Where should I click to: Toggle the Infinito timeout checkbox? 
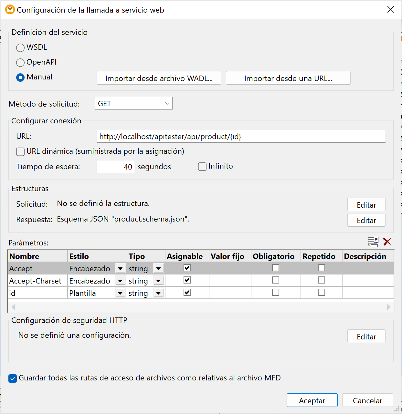202,167
